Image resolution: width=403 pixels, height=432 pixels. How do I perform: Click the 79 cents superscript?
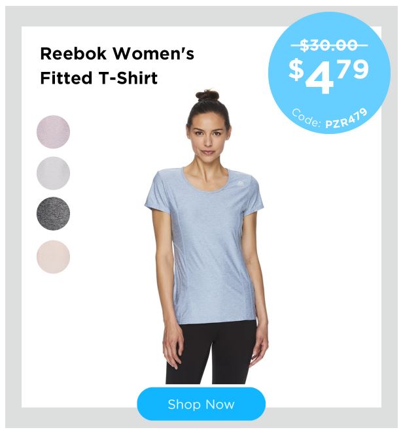tap(354, 70)
